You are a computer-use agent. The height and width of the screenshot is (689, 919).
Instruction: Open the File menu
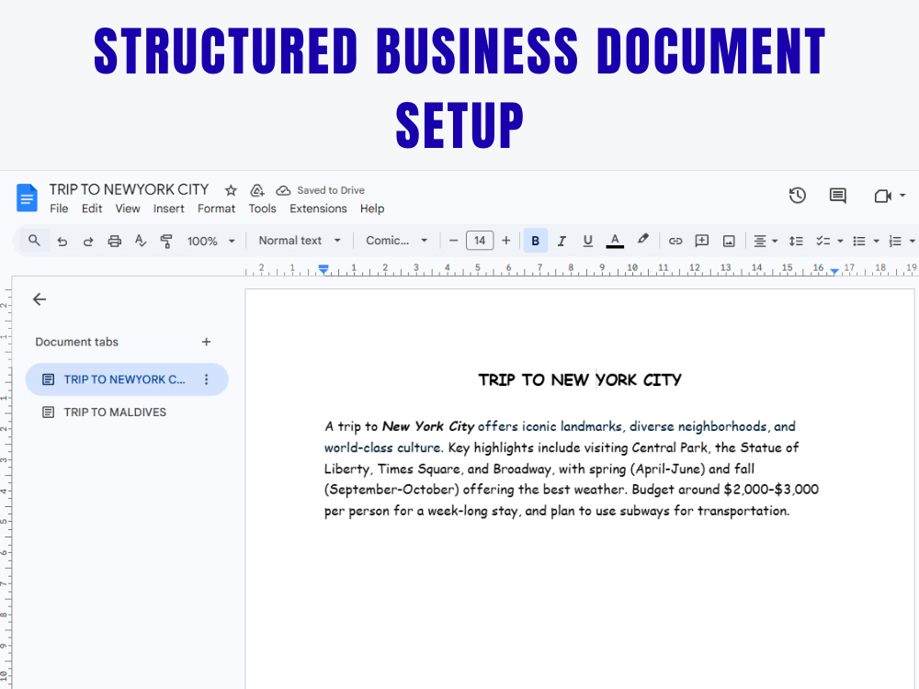point(59,209)
